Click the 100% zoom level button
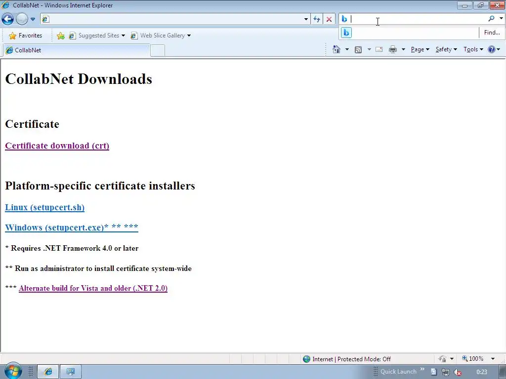 tap(473, 359)
